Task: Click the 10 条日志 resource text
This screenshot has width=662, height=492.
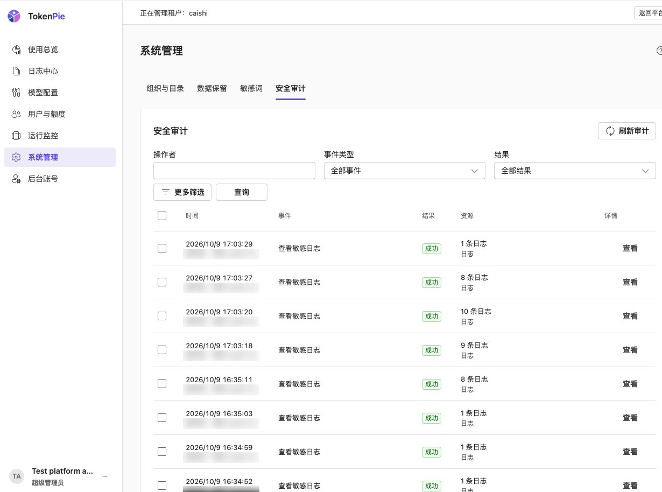Action: coord(476,311)
